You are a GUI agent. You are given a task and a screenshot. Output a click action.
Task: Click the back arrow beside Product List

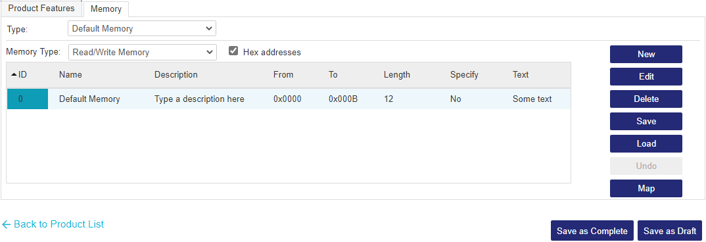tap(7, 224)
